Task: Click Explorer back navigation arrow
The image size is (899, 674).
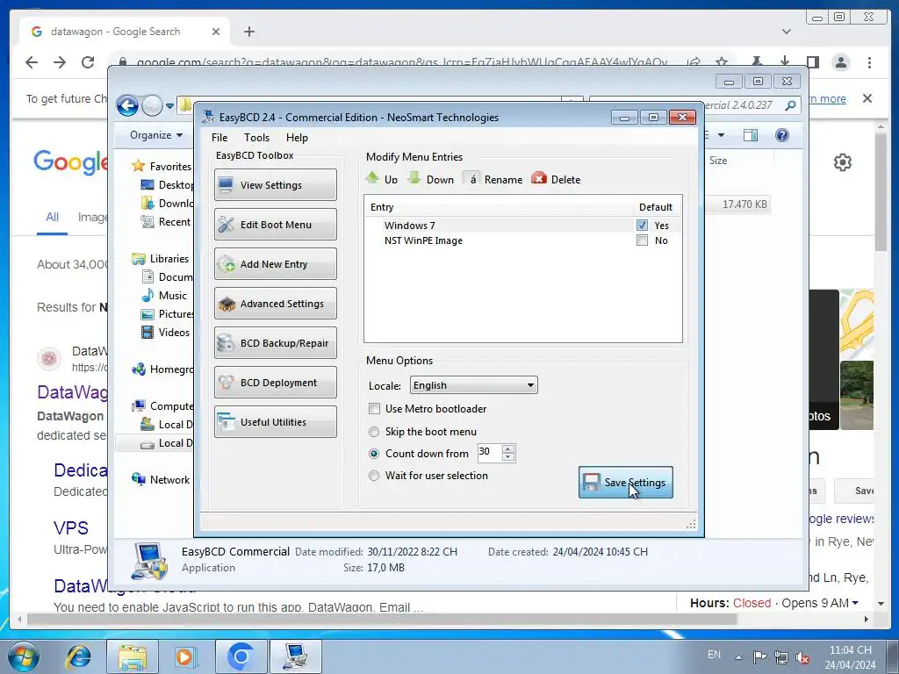Action: click(127, 105)
